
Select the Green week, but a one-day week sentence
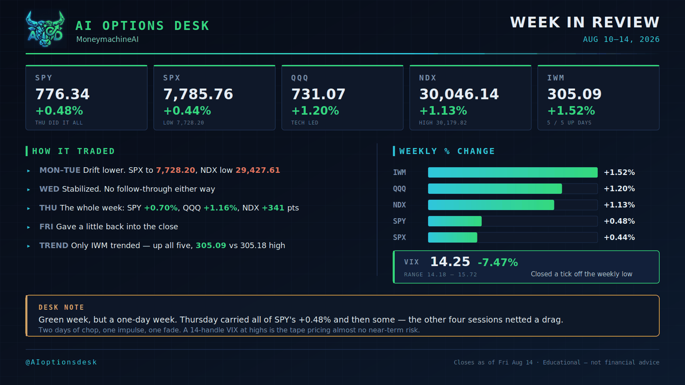click(301, 320)
